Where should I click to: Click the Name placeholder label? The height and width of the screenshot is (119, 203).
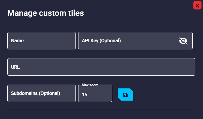pyautogui.click(x=17, y=41)
